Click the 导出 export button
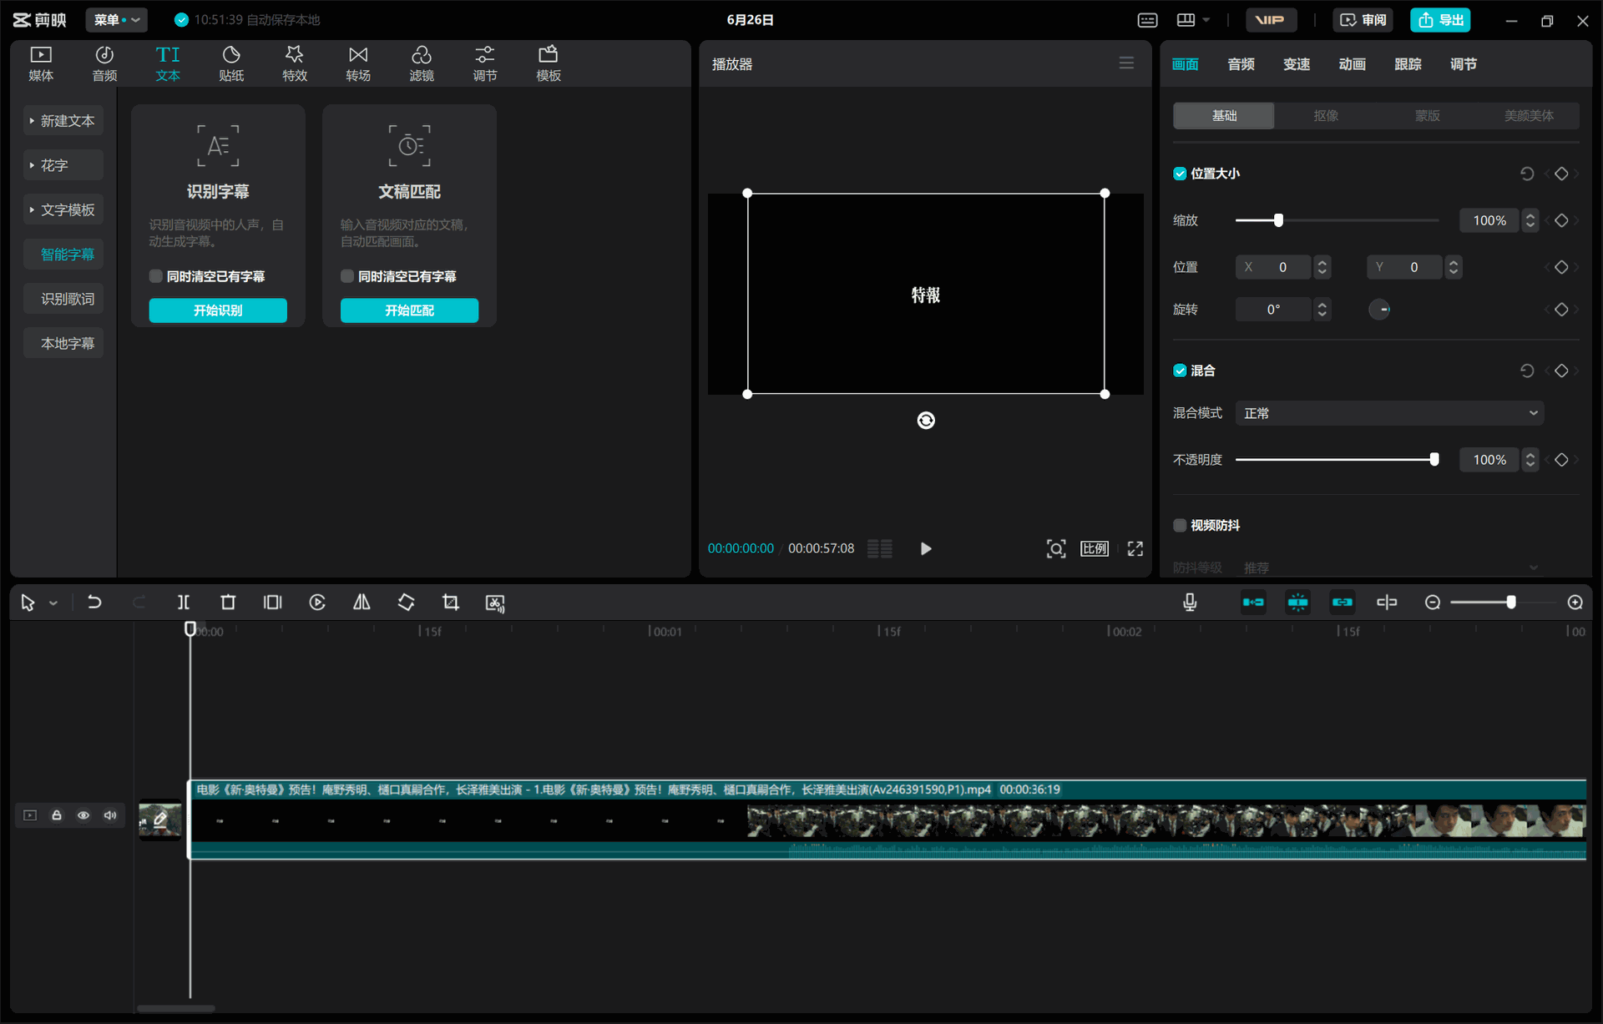Viewport: 1603px width, 1024px height. click(x=1441, y=20)
